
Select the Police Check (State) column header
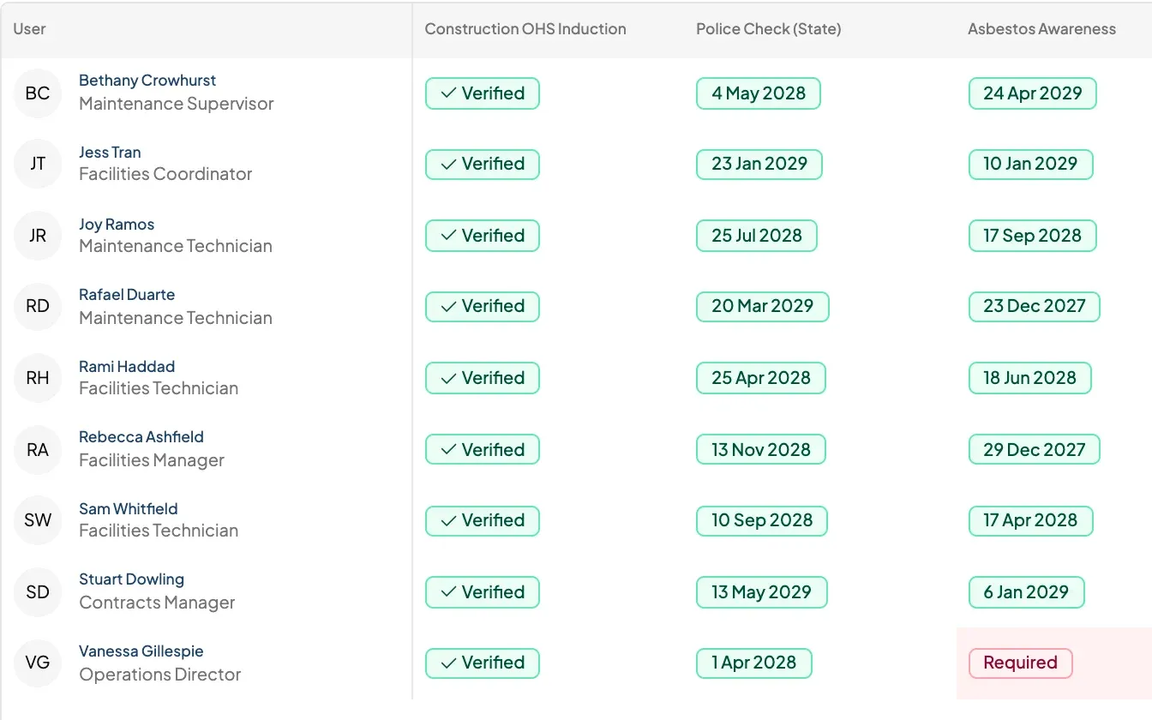click(769, 29)
